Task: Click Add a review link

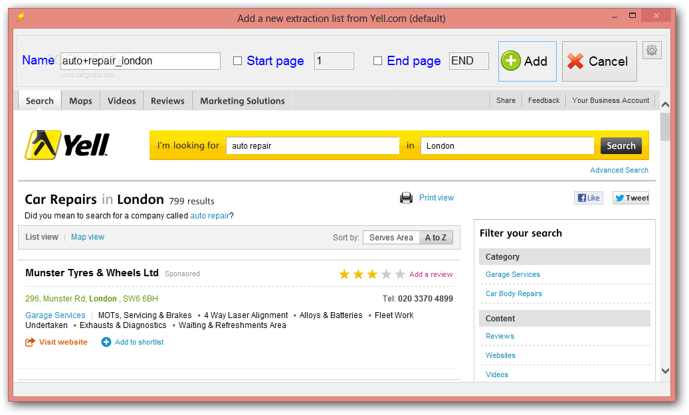Action: [431, 274]
